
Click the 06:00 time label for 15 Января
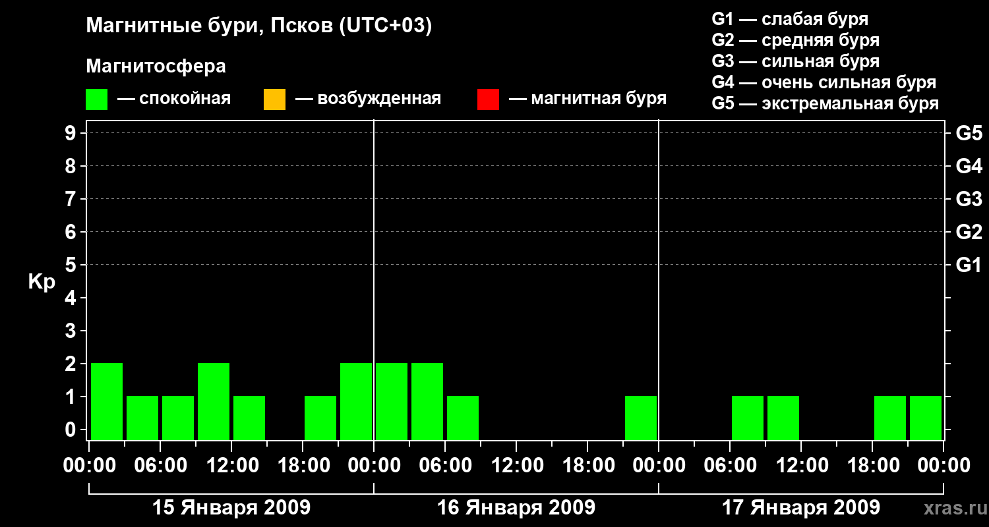coord(160,465)
